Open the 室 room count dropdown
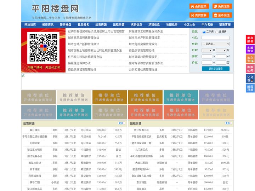Viewport: 255px width, 191px height. [x=207, y=50]
